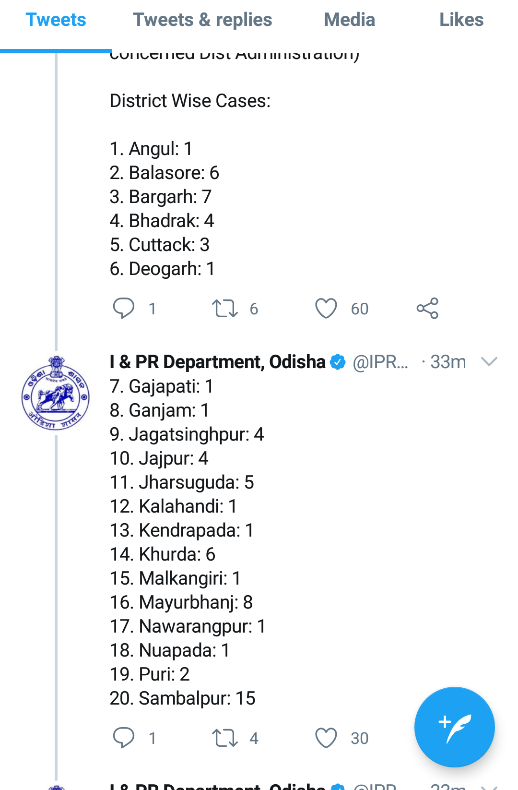This screenshot has width=518, height=790.
Task: Open I & PR Department, Odisha profile name
Action: [217, 362]
